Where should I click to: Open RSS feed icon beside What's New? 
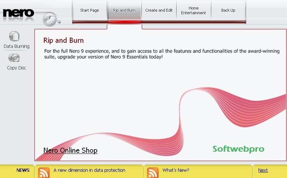(153, 173)
